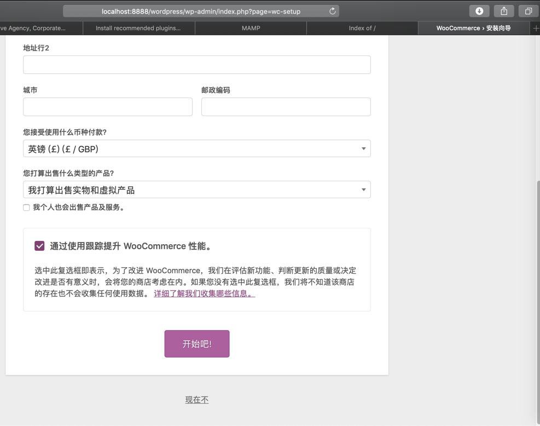The height and width of the screenshot is (426, 540).
Task: Click the 您打算出售什么类型的产品? label
Action: coord(68,174)
